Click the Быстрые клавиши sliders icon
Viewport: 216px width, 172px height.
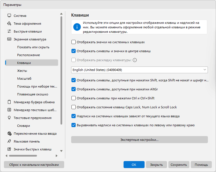(x=9, y=31)
